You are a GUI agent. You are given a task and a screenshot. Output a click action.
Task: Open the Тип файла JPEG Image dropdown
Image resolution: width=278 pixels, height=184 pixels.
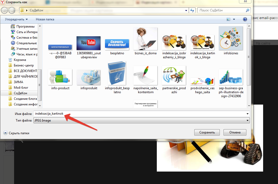(141, 120)
